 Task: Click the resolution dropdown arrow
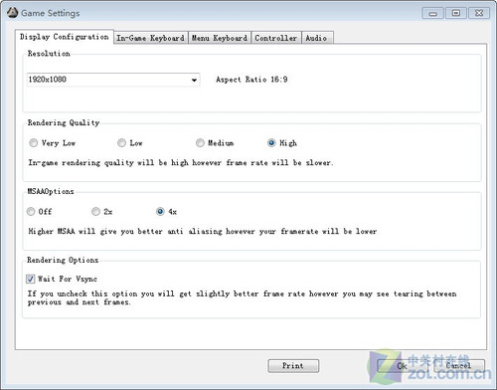click(194, 80)
